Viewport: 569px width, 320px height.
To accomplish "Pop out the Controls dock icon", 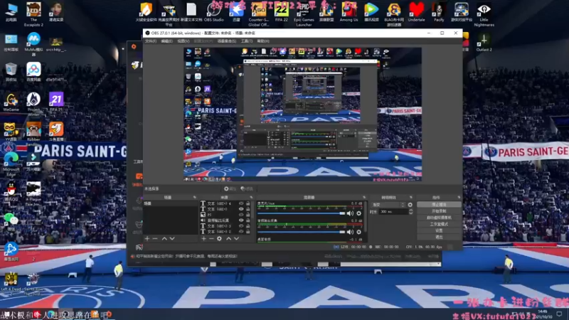I will [459, 198].
